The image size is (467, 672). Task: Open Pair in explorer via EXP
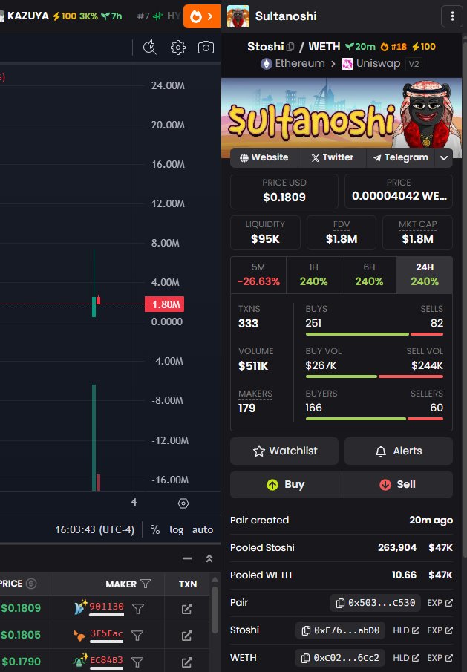pos(440,603)
